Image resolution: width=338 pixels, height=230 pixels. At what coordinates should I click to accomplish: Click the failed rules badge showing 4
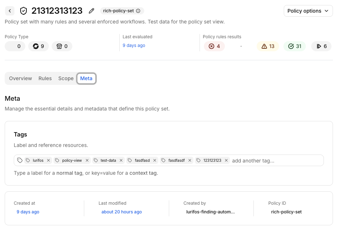214,46
